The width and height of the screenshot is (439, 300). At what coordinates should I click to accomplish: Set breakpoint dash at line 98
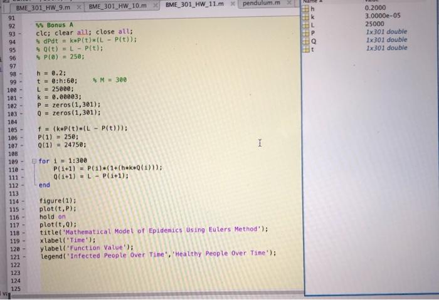(x=21, y=74)
